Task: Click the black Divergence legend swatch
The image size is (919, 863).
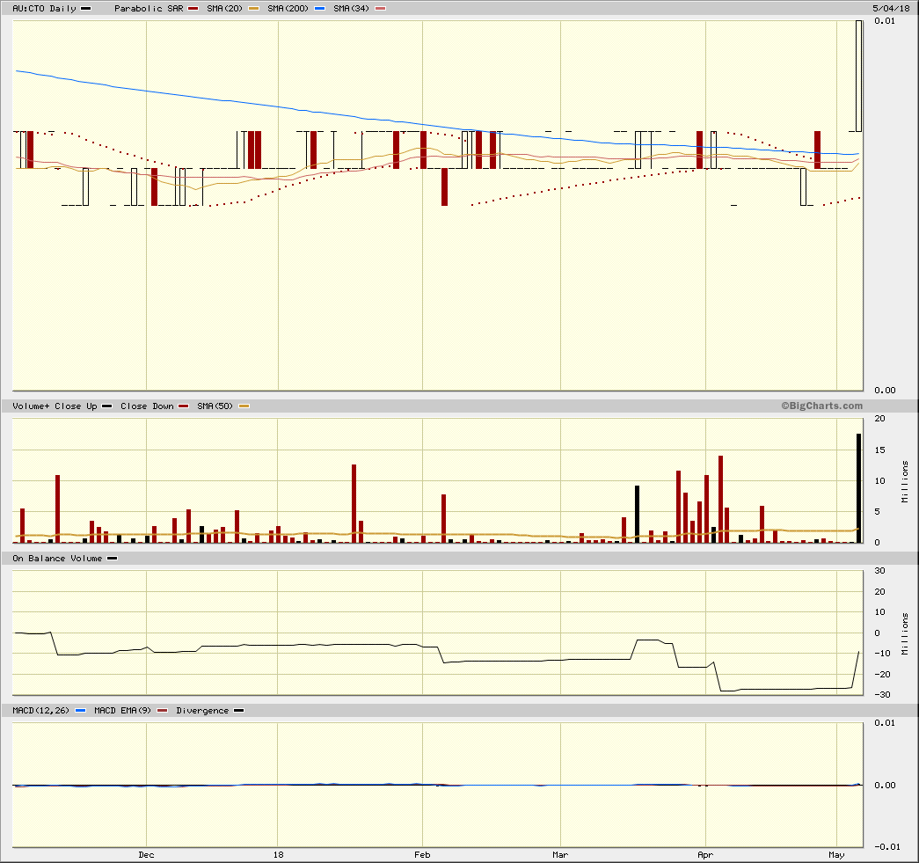Action: coord(238,711)
